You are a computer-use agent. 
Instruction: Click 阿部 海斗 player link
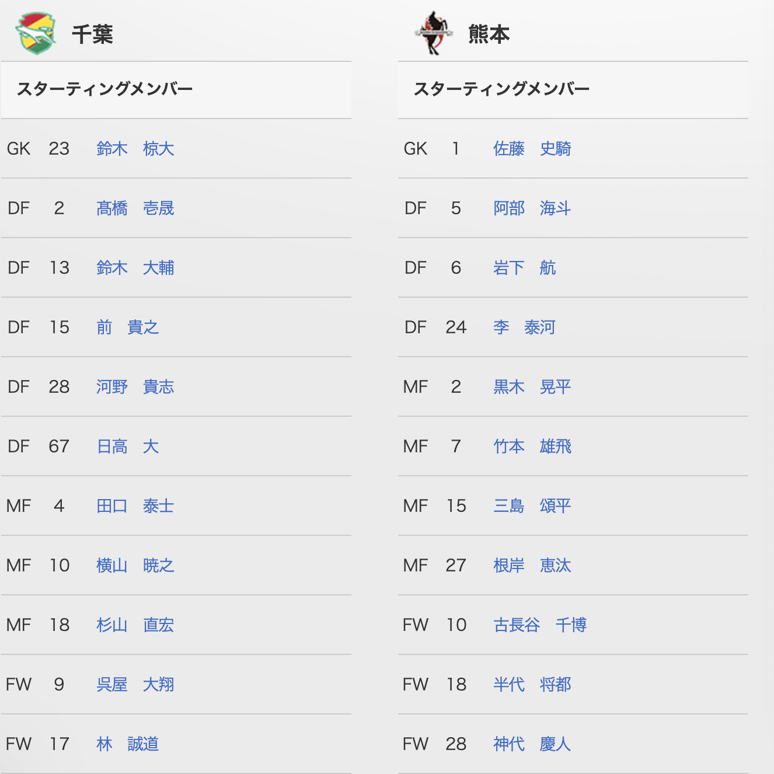(x=532, y=208)
